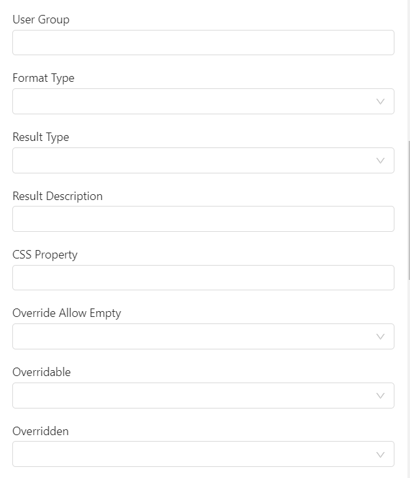Screen dimensions: 410x478
Task: Click the vertical scrollbar thumb
Action: [408, 208]
